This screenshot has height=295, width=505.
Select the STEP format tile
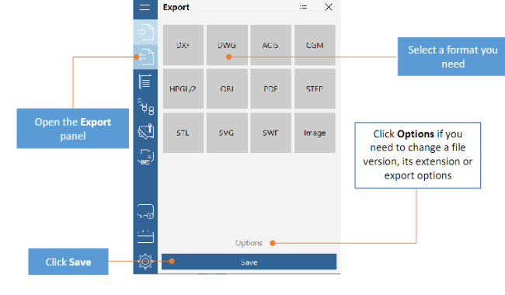pos(315,88)
